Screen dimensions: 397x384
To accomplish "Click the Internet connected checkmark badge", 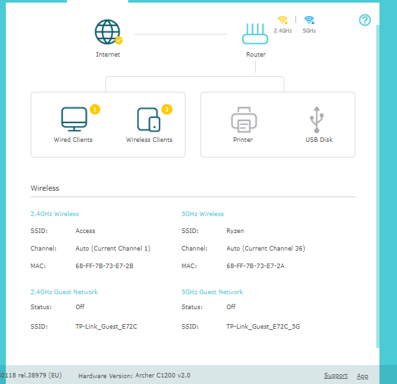I will pos(118,40).
